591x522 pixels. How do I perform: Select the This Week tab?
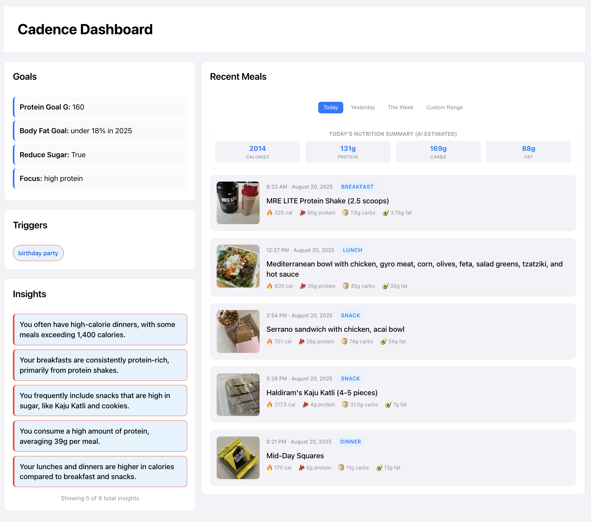[400, 108]
